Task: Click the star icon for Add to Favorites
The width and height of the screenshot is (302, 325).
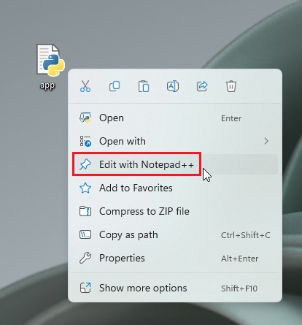Action: 85,188
